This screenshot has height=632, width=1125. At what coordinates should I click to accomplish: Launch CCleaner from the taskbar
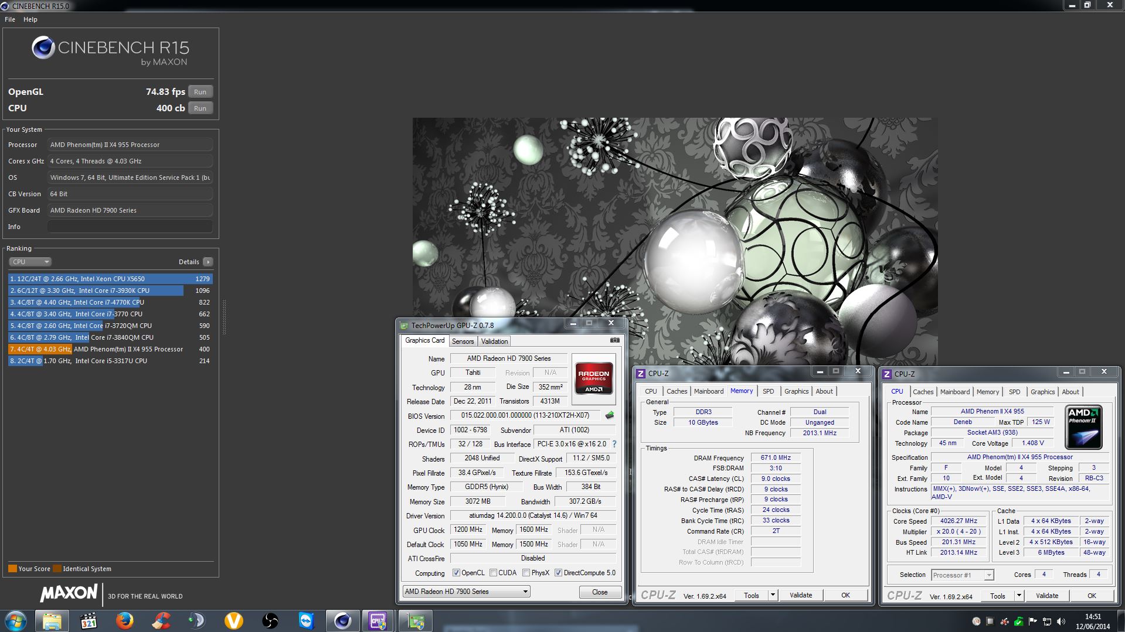(x=161, y=621)
